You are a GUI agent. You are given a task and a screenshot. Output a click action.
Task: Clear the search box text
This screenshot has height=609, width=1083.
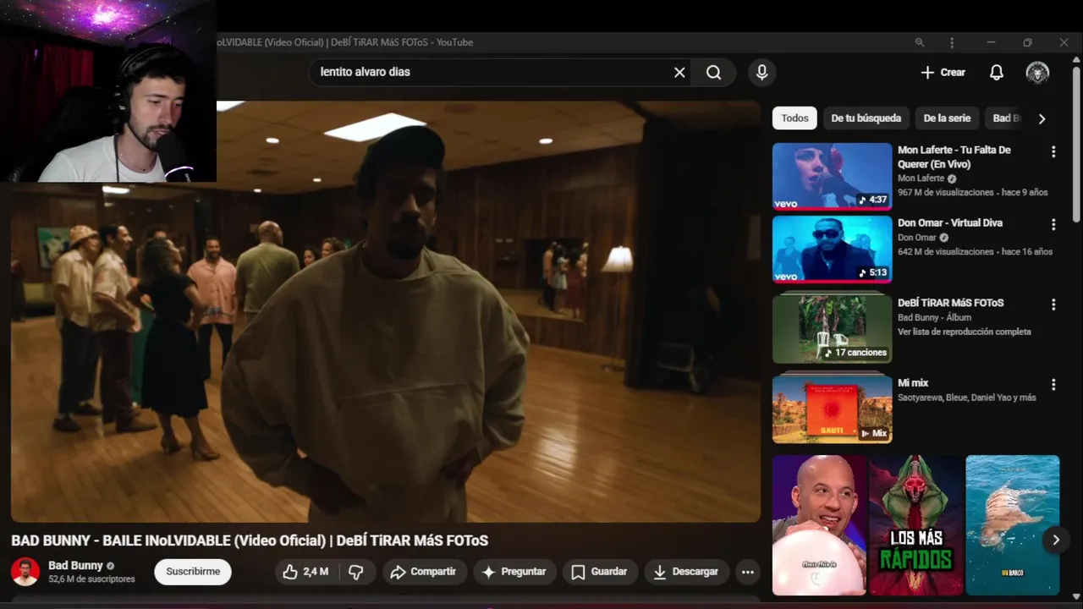click(x=679, y=72)
